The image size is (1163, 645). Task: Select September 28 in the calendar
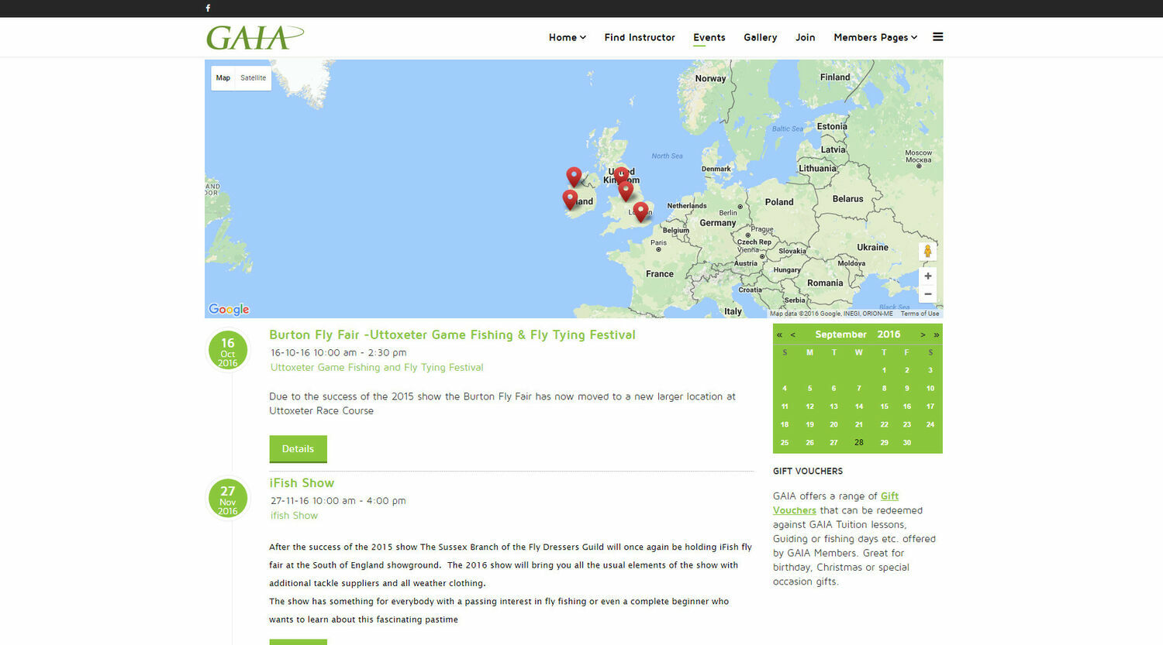coord(859,443)
